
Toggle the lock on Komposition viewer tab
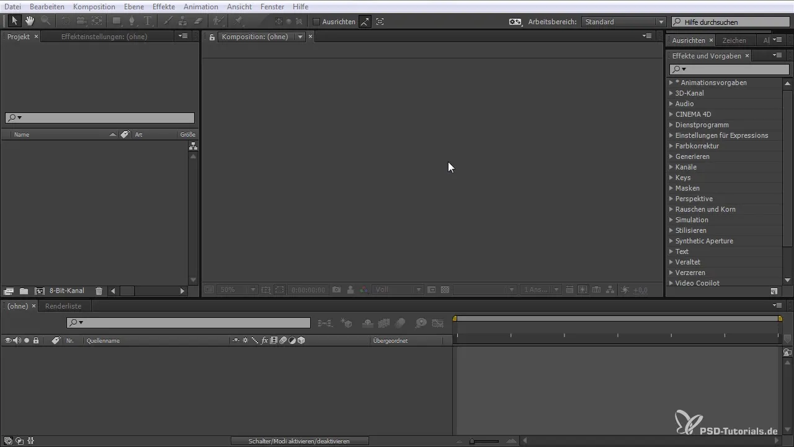[x=212, y=37]
